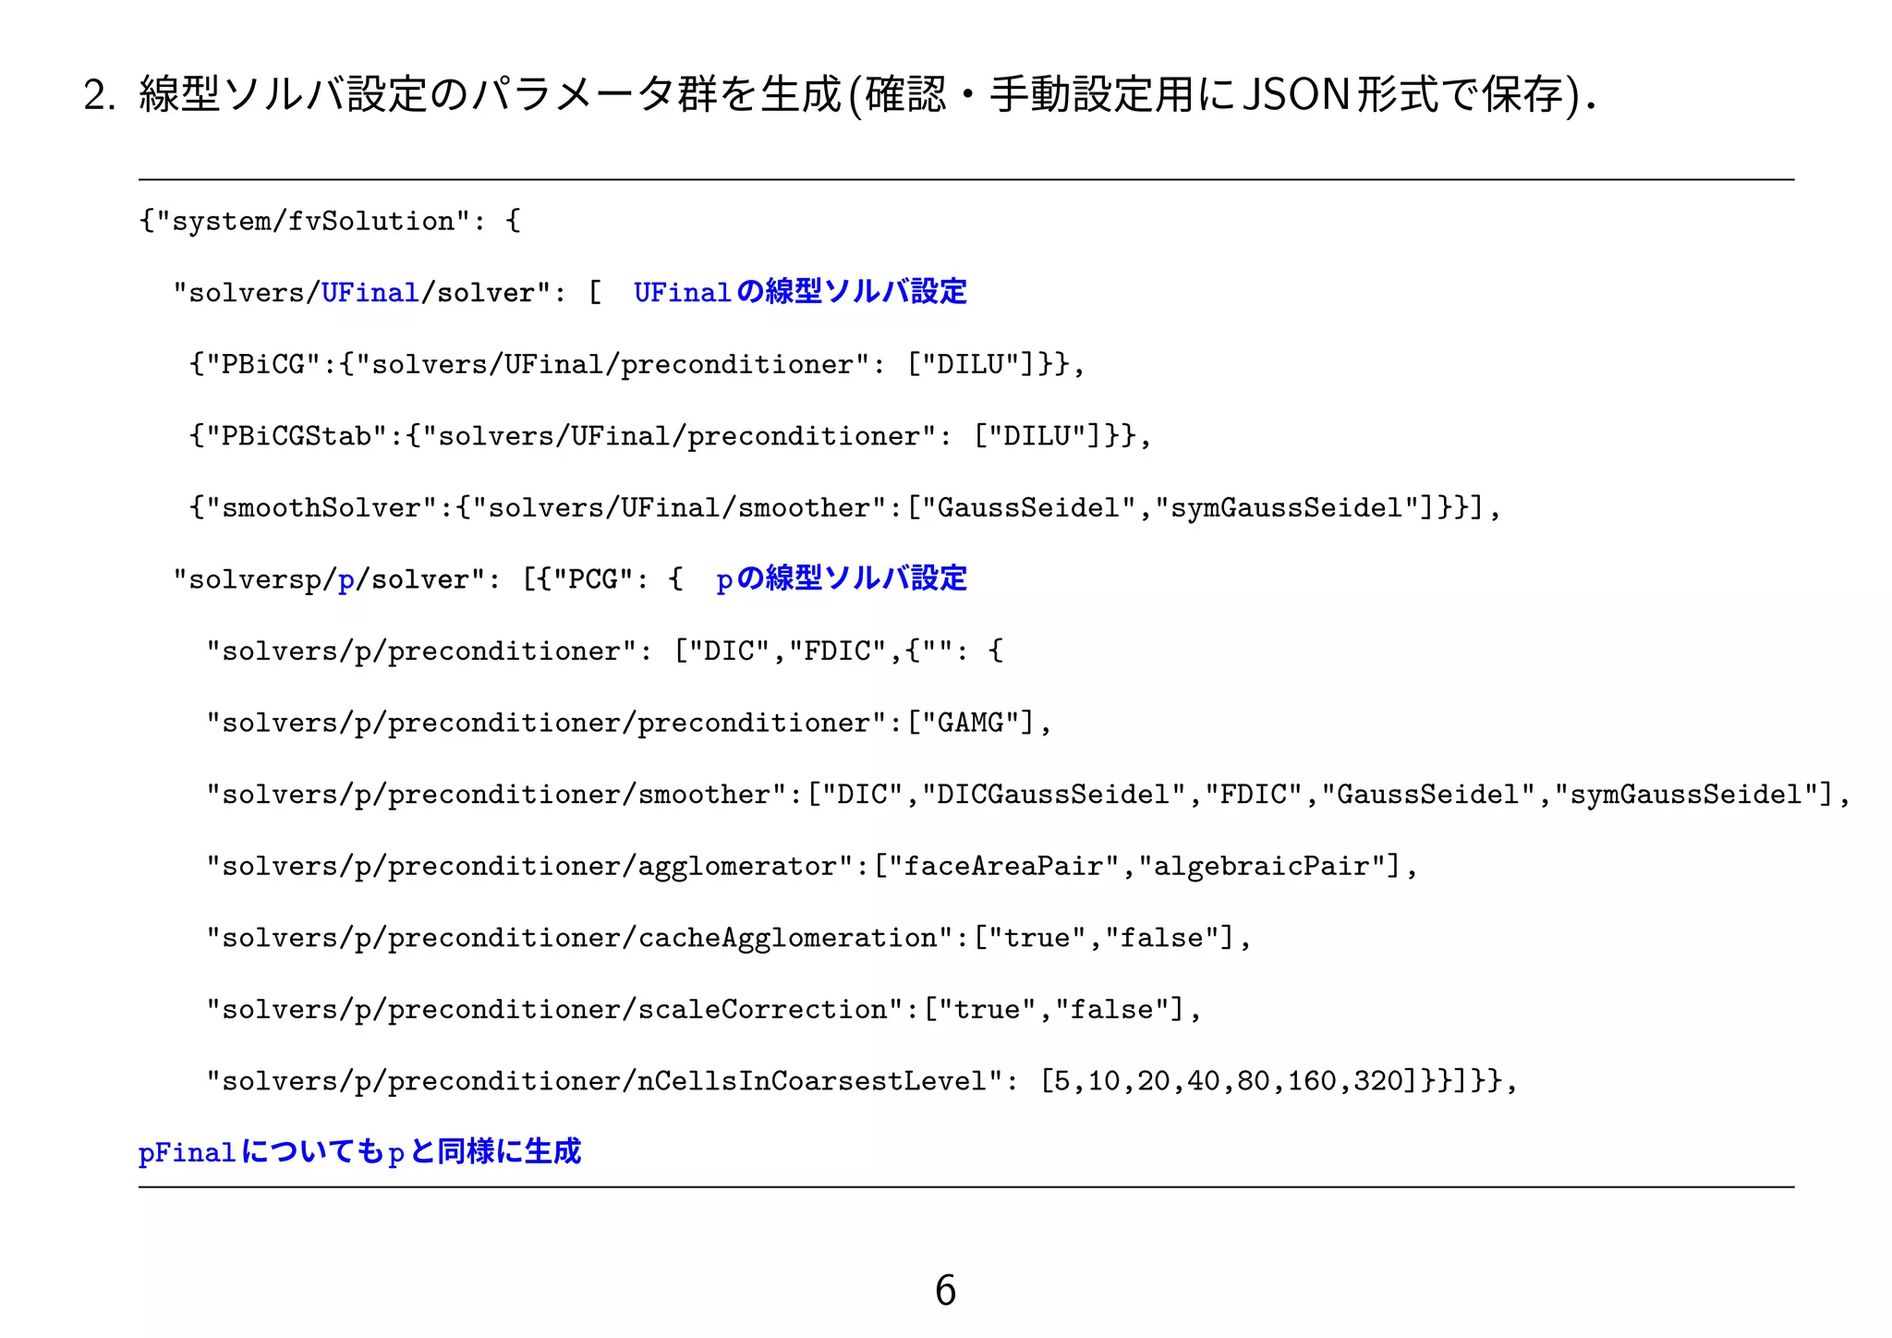Screen dimensions: 1892x1338
Task: Click the nCellsInCoarsestLevel values line
Action: click(862, 1081)
